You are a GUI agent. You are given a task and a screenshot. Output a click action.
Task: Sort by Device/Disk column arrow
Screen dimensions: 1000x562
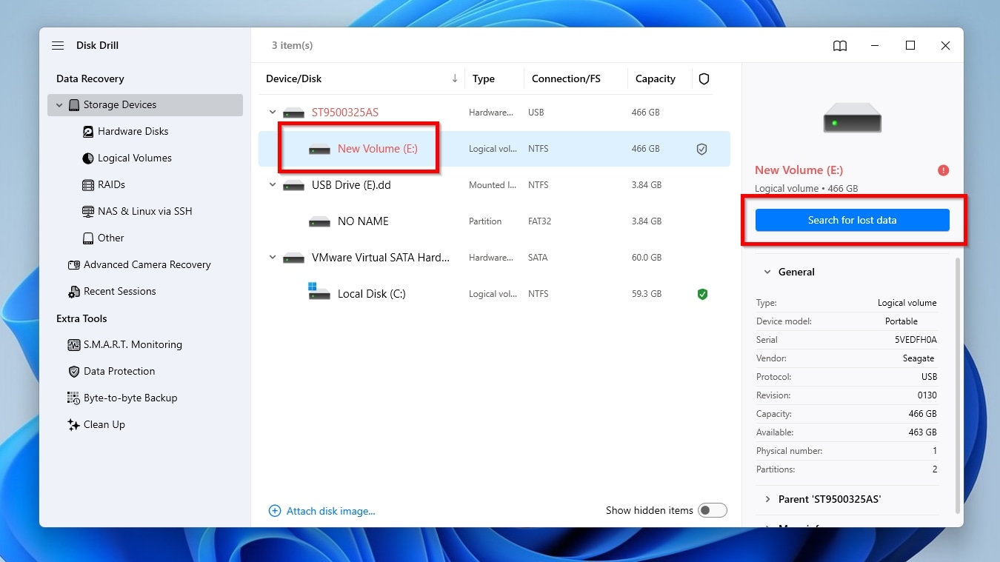454,78
